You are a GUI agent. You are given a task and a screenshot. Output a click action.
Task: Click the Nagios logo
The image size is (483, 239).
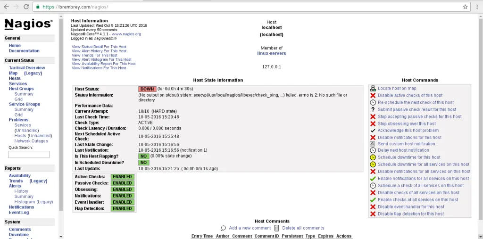click(28, 24)
